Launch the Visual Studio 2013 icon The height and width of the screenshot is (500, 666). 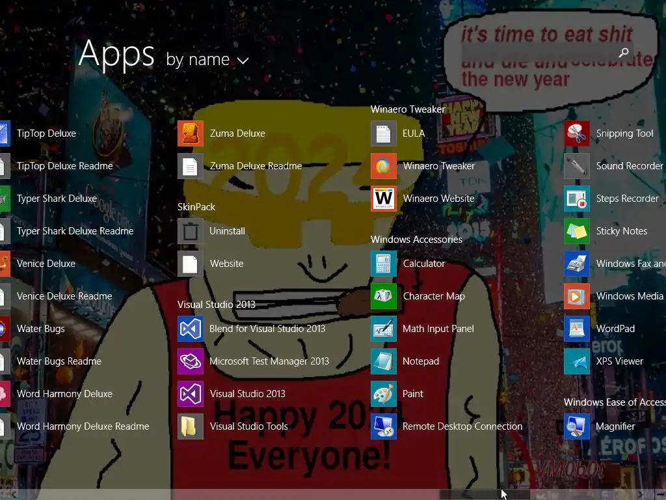[191, 394]
